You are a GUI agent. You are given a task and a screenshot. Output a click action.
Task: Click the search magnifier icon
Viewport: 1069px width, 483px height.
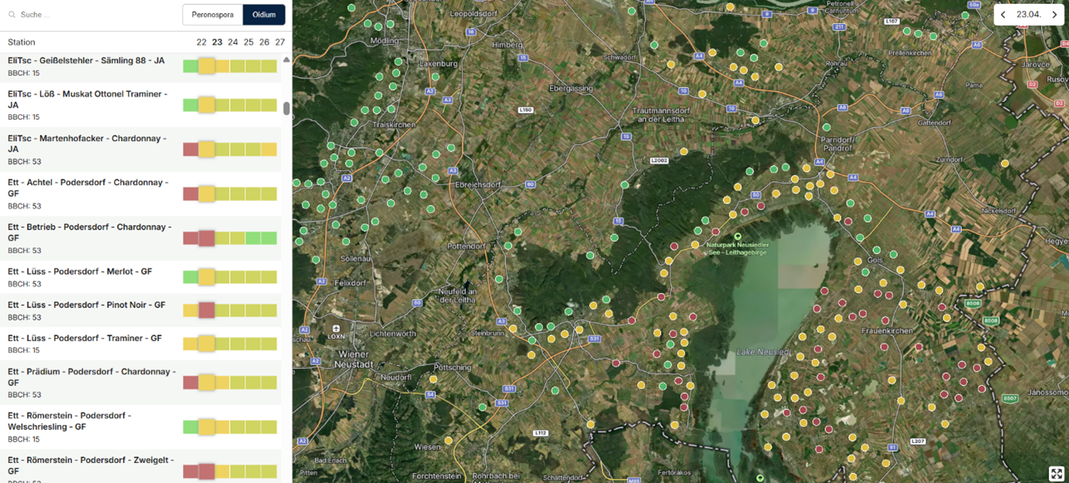coord(12,15)
